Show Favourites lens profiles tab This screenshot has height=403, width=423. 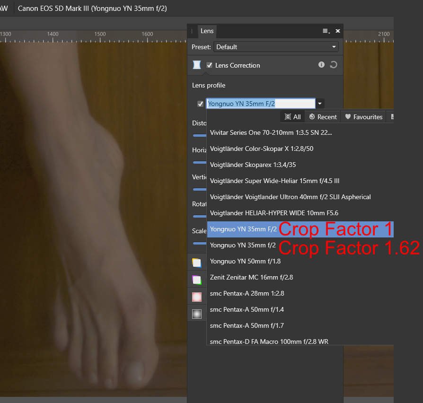364,117
